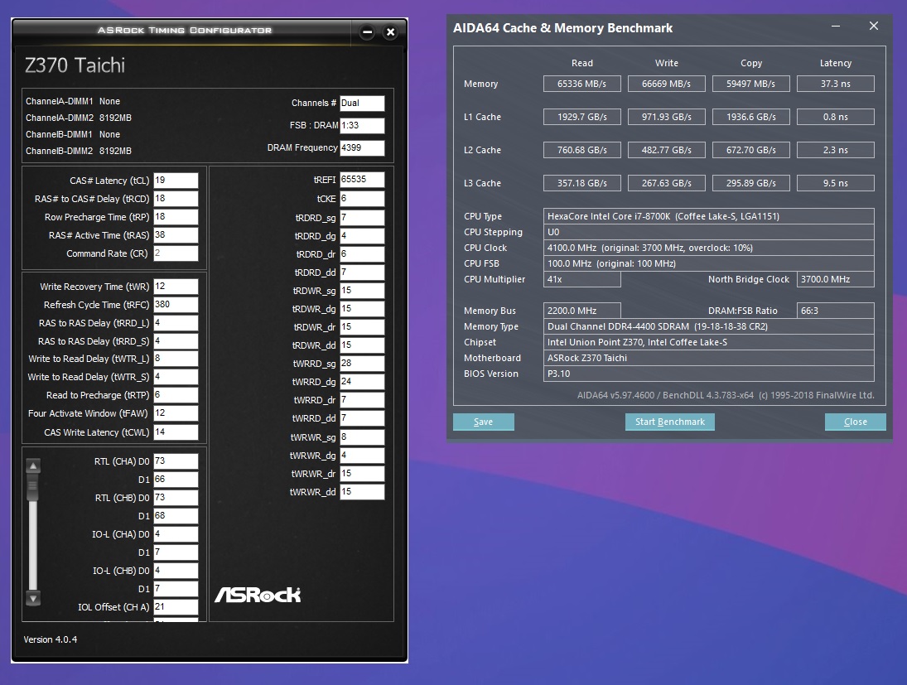The image size is (907, 685).
Task: Click the Close button in AIDA64
Action: click(855, 422)
